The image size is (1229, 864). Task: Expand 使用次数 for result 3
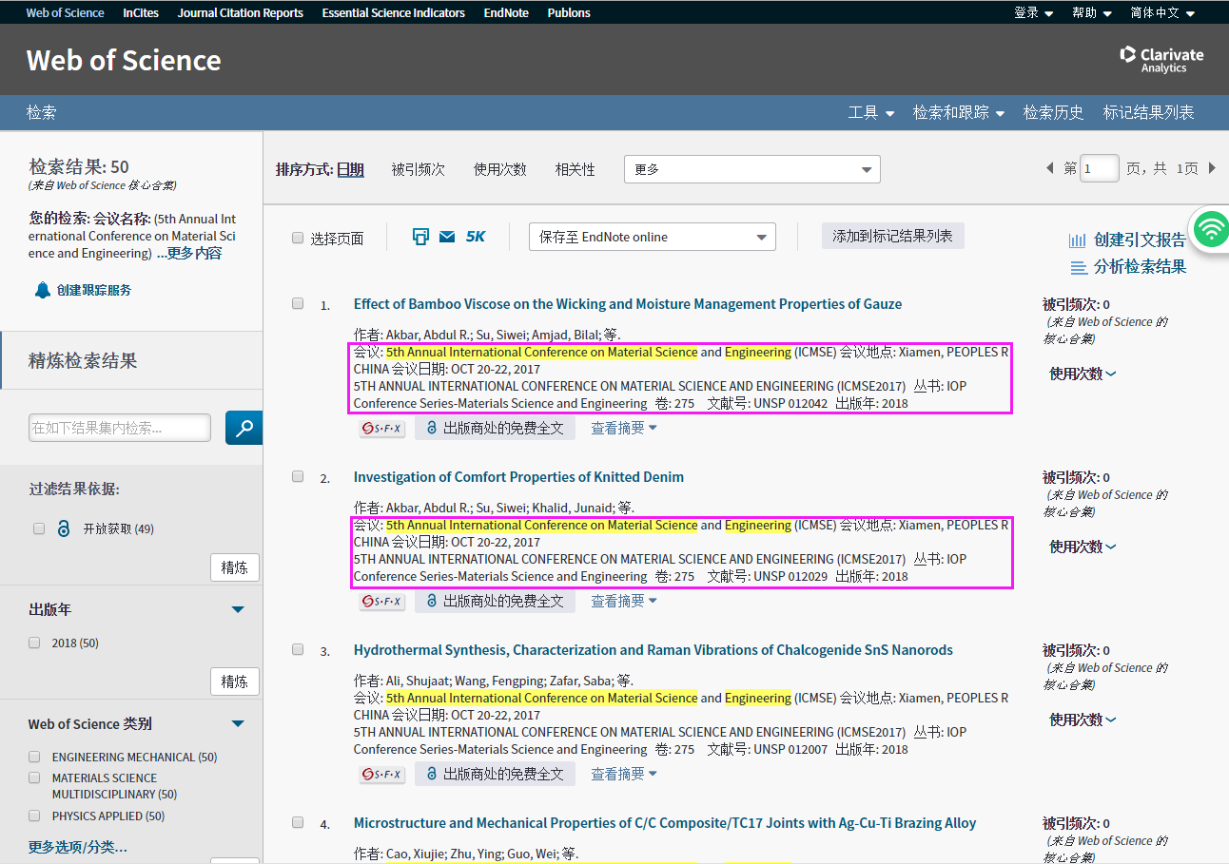[1083, 720]
